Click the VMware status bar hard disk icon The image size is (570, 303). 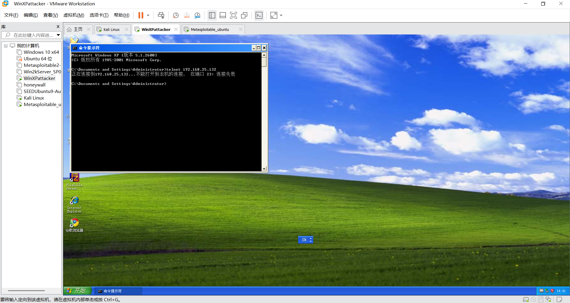pyautogui.click(x=526, y=299)
